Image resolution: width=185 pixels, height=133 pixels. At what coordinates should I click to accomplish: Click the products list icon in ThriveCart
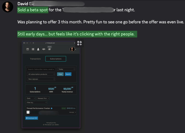[33, 49]
